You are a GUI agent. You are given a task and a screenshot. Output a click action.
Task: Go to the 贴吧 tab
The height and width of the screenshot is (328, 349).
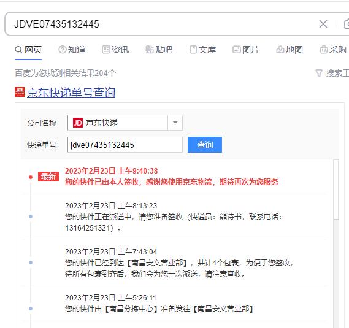[159, 50]
